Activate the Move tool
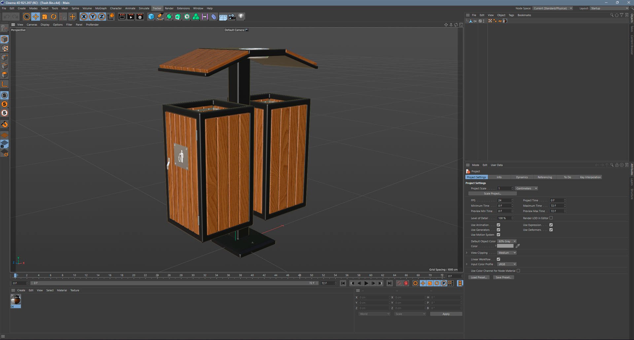The height and width of the screenshot is (340, 634). 36,16
